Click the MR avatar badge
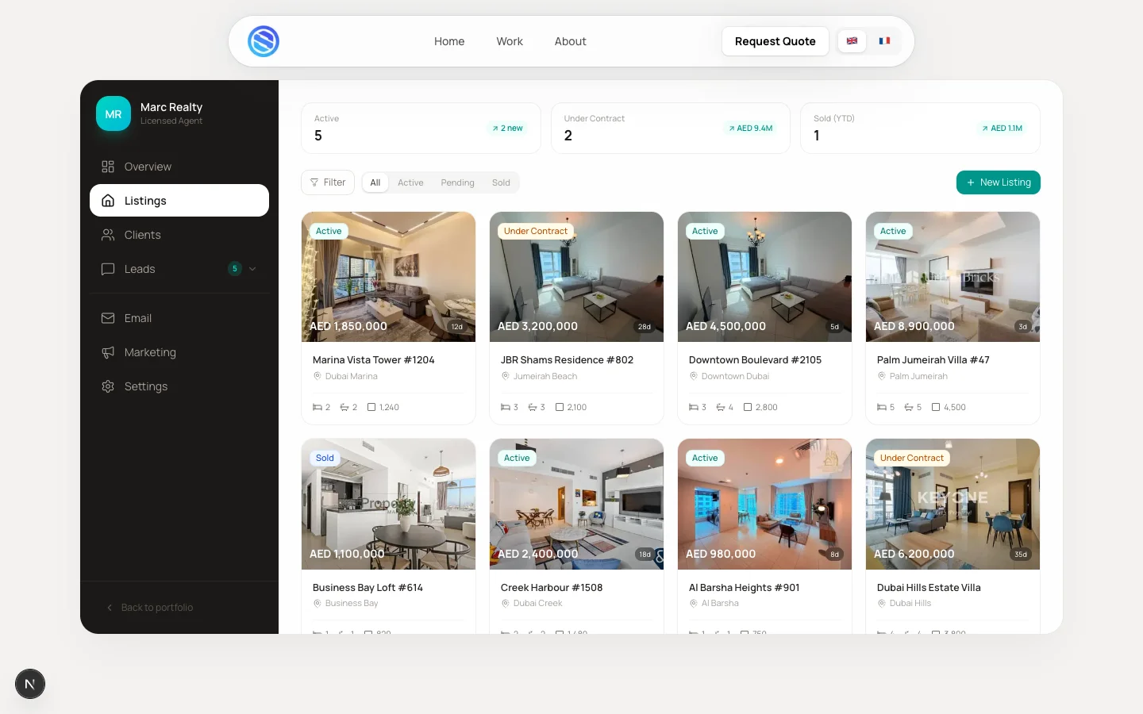This screenshot has width=1143, height=714. coord(114,114)
